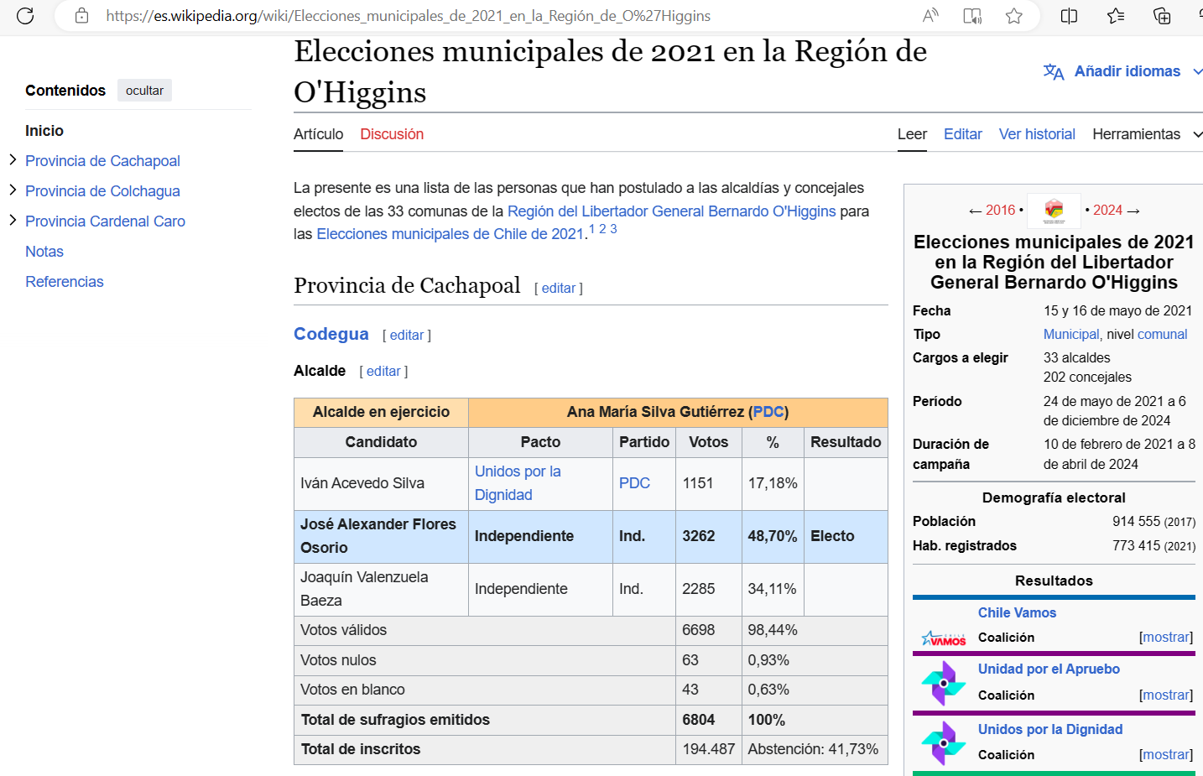Show Unidos por la Dignidad details via mostrar
Image resolution: width=1203 pixels, height=776 pixels.
[x=1166, y=755]
